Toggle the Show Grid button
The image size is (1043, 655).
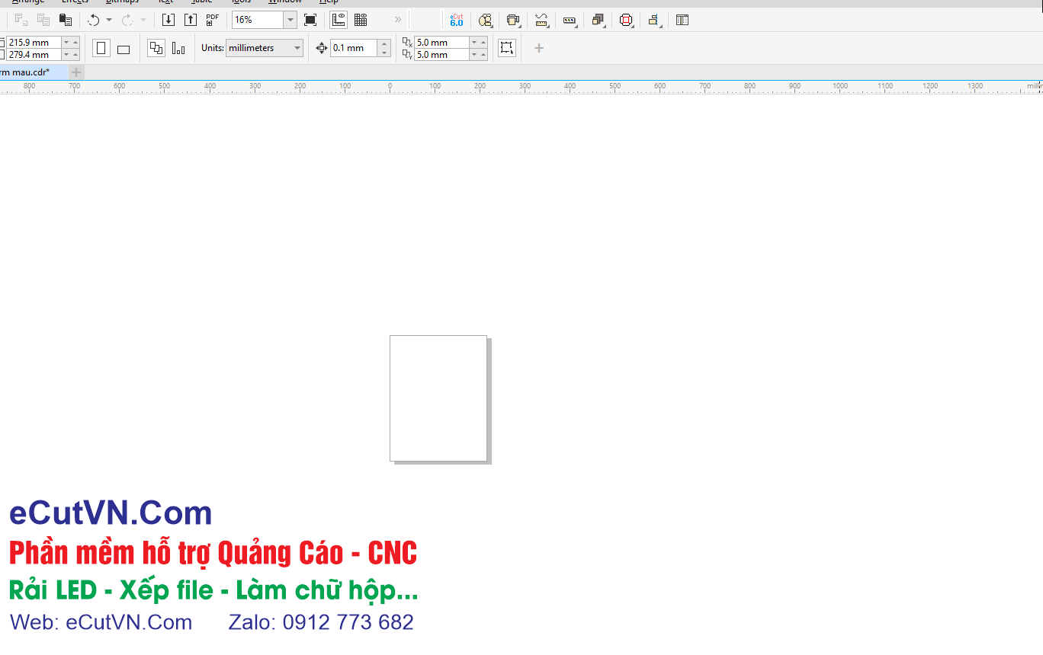pyautogui.click(x=361, y=20)
